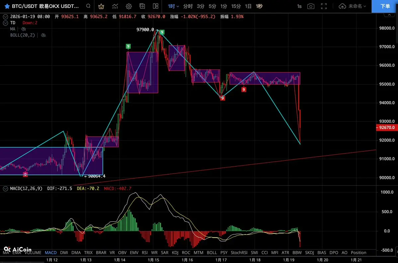Open chart settings gear
The width and height of the screenshot is (398, 263).
coord(129,6)
